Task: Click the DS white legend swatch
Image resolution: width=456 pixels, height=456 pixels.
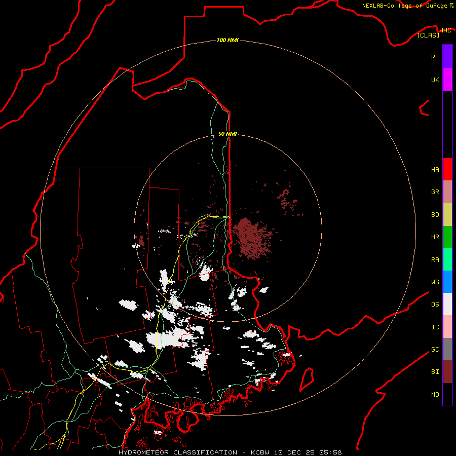Action: point(447,304)
